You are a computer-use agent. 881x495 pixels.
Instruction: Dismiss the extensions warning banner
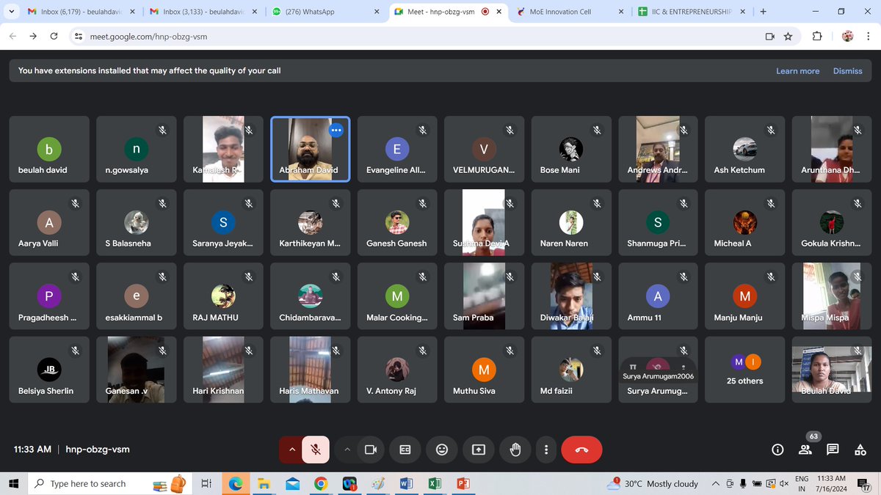click(x=847, y=71)
